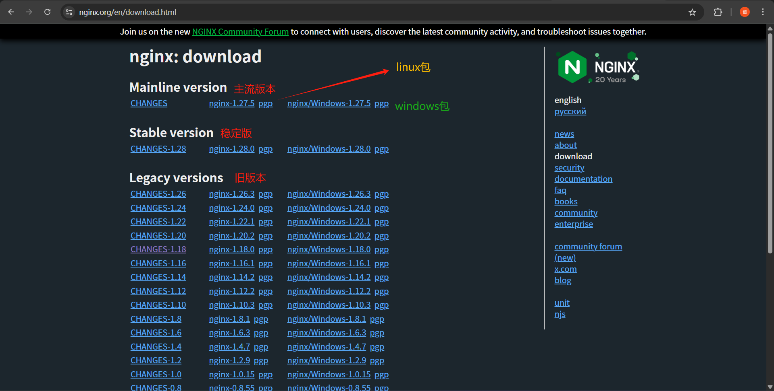The image size is (774, 391).
Task: Click the scrollbar up arrow
Action: (770, 29)
